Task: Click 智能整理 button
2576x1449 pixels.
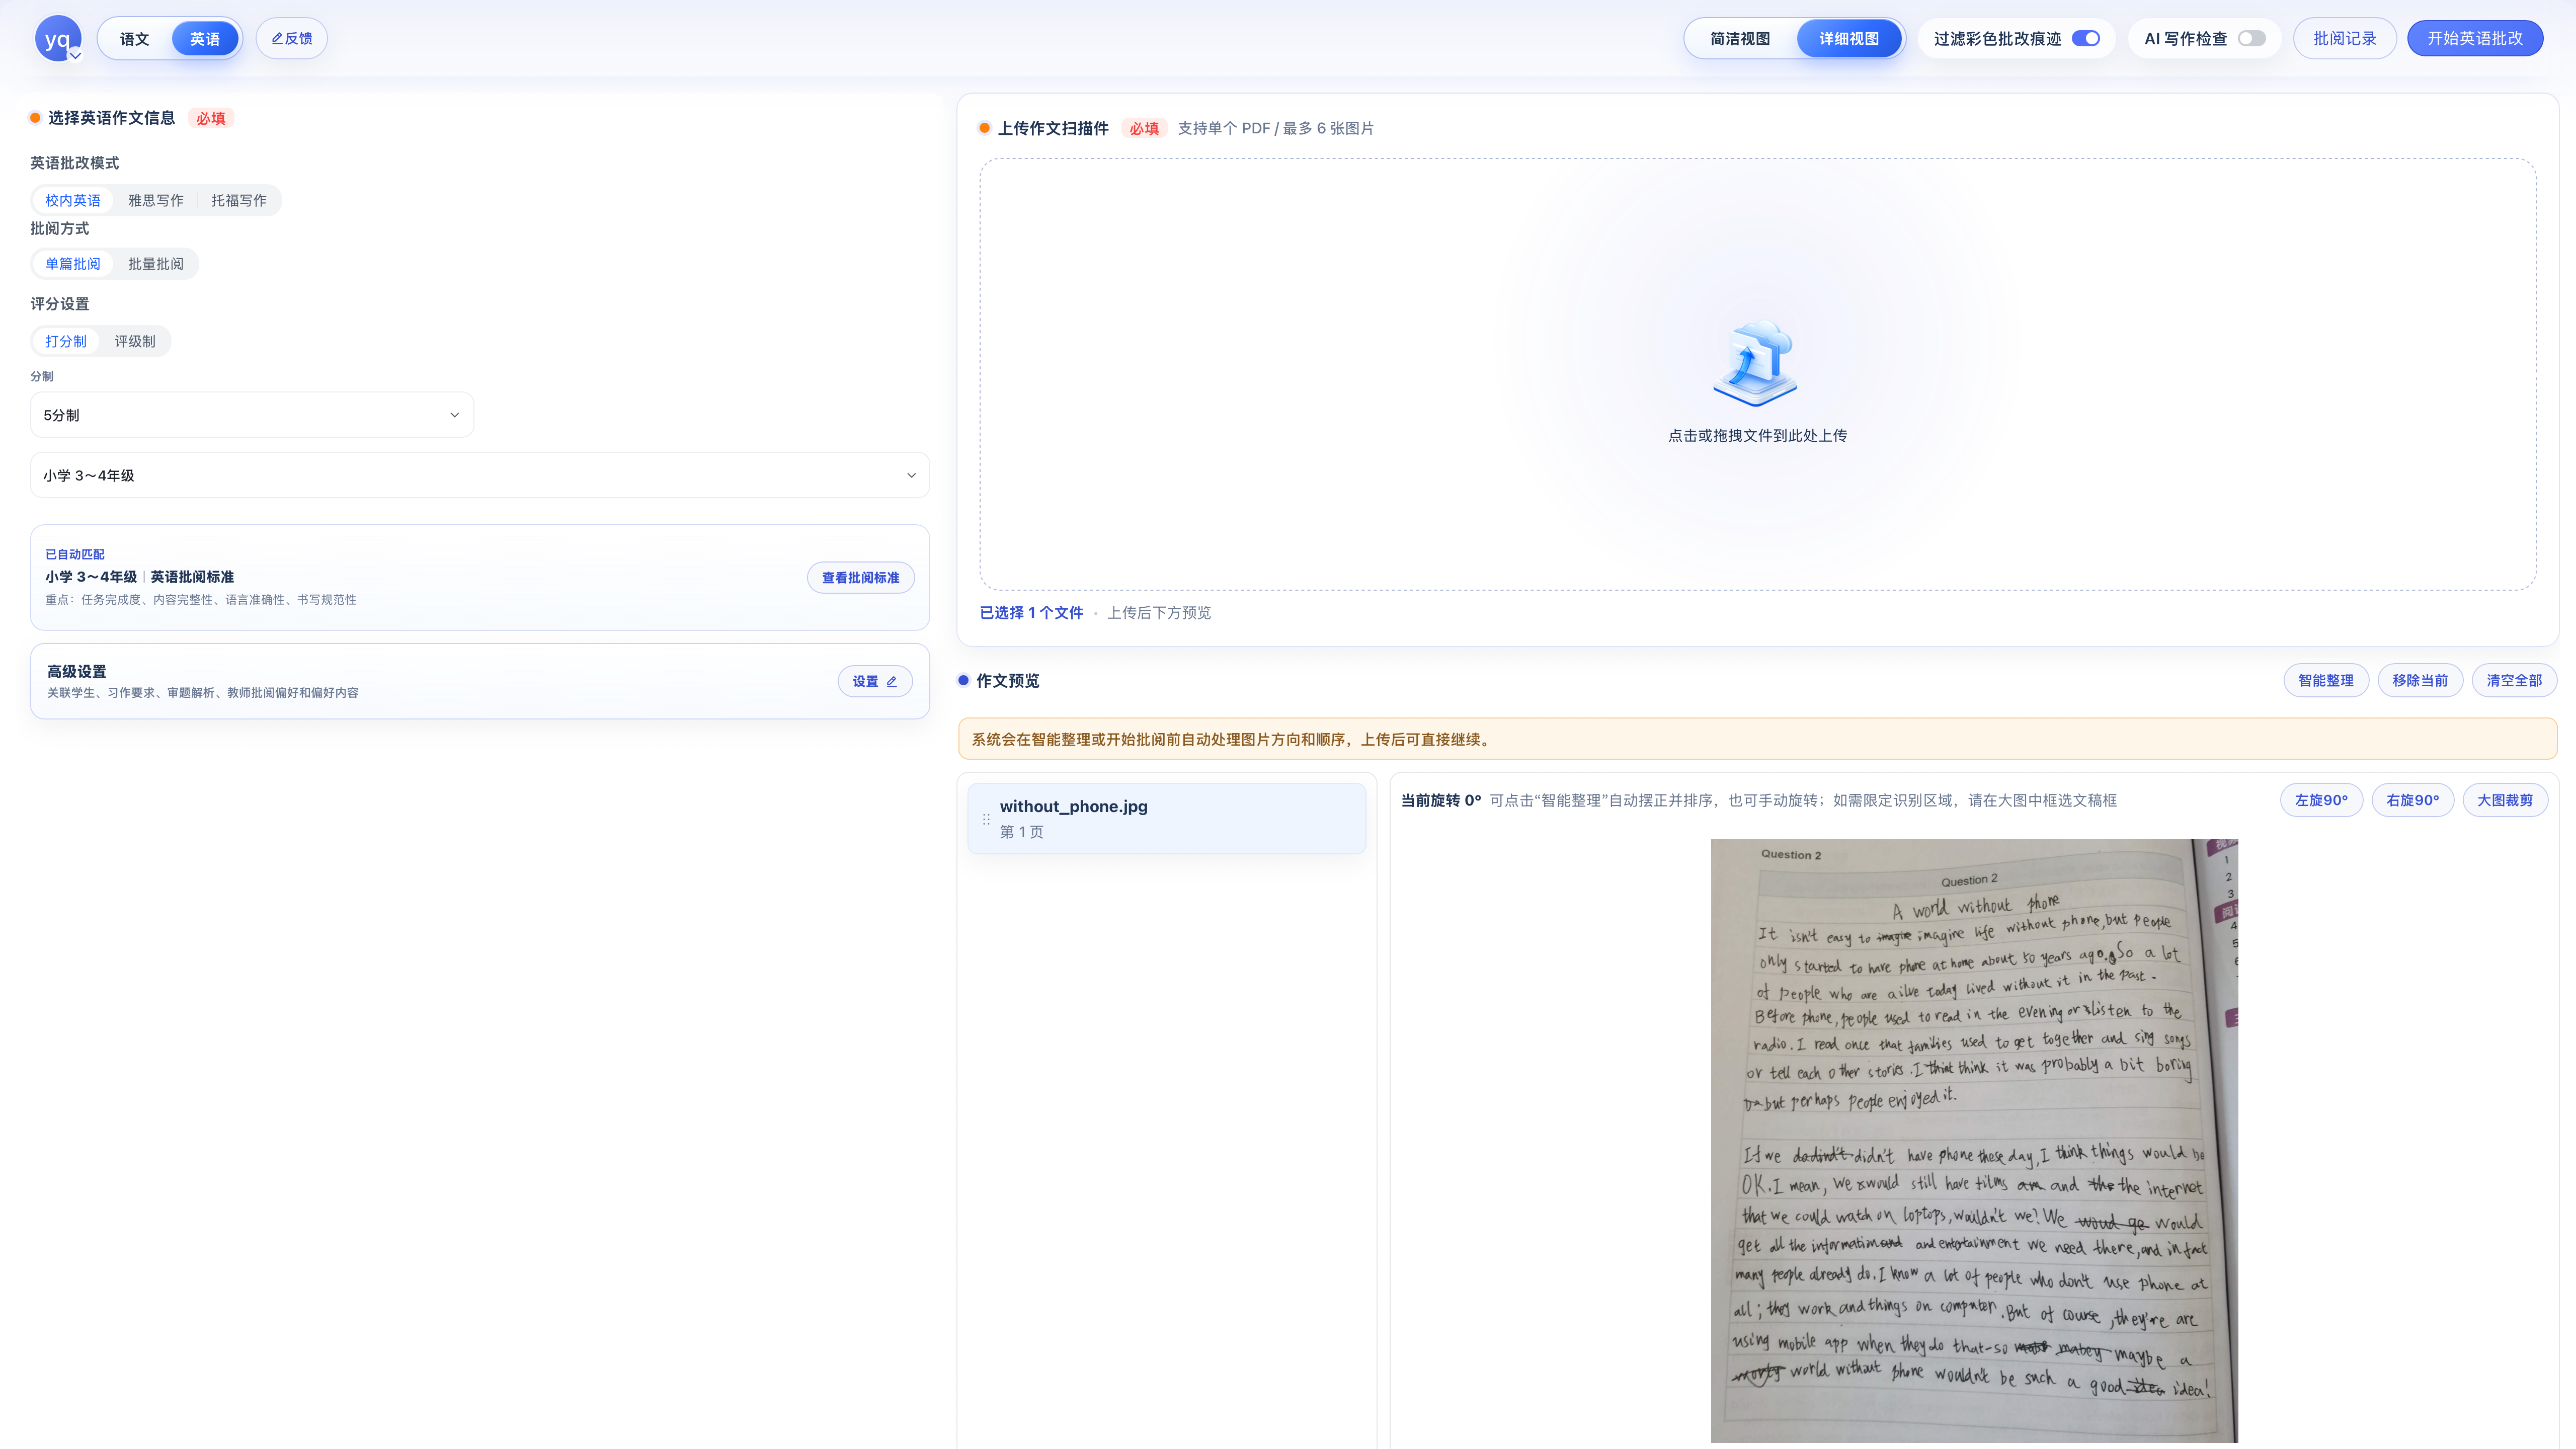Action: click(2326, 681)
